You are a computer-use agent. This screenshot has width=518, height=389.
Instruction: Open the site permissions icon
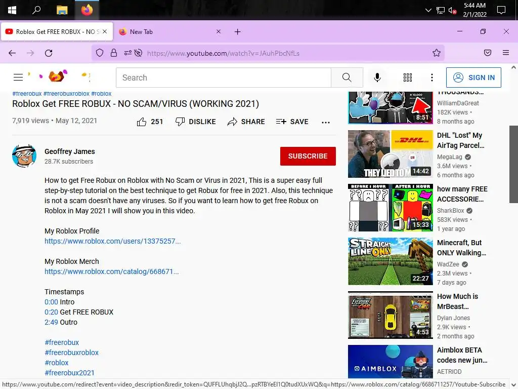tap(127, 53)
